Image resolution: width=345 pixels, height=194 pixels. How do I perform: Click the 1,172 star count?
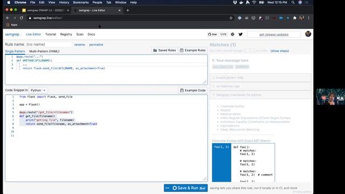coord(223,34)
